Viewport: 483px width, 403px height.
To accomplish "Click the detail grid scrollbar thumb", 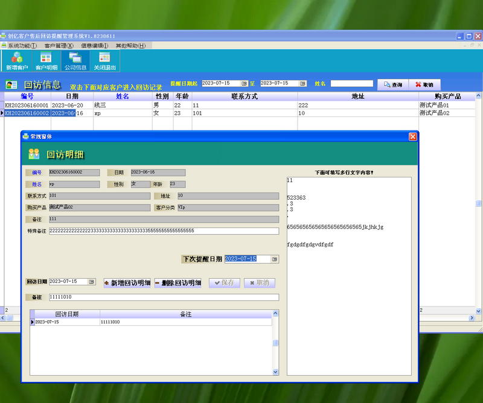I will tap(275, 343).
